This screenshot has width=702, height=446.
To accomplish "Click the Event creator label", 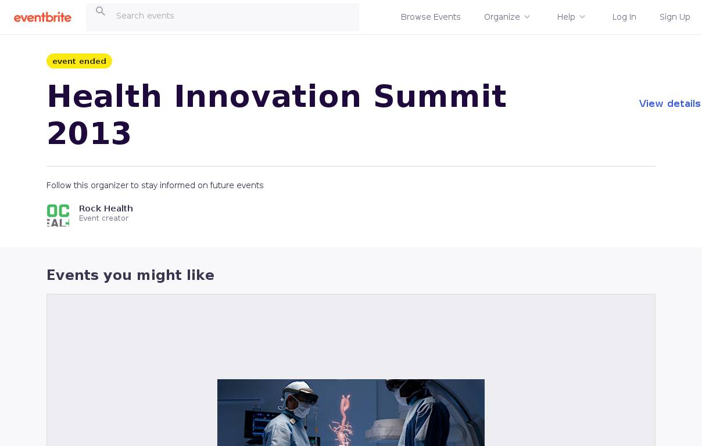I will tap(103, 218).
